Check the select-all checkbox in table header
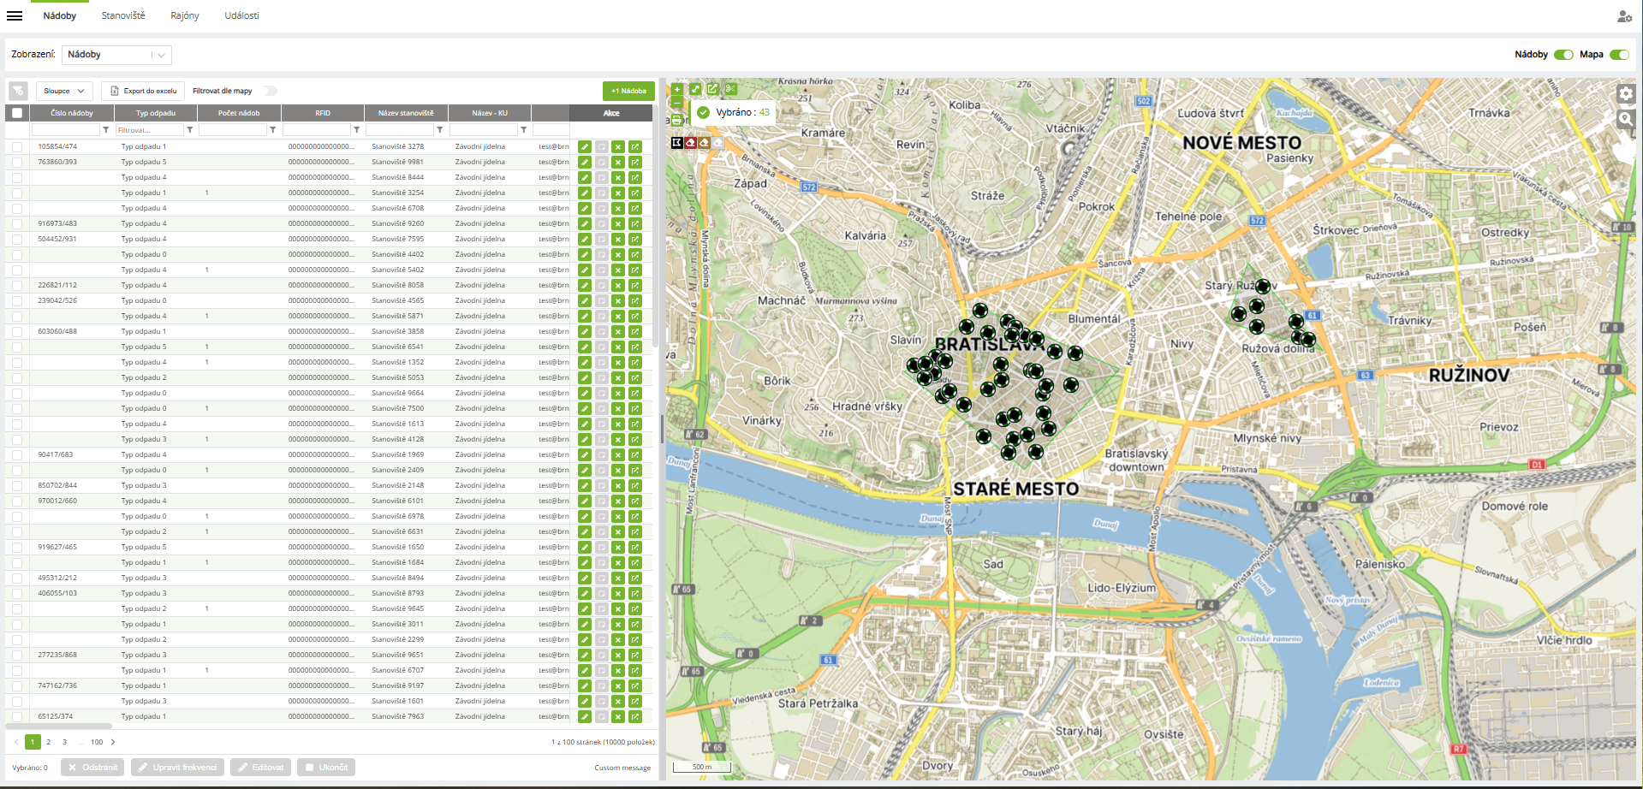The image size is (1643, 789). [17, 113]
